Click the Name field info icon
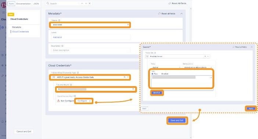258x139 pixels. pos(59,21)
